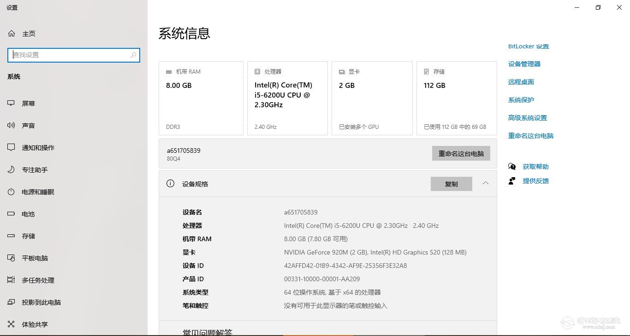Click the 复制 copy button
The image size is (630, 336).
pyautogui.click(x=451, y=184)
